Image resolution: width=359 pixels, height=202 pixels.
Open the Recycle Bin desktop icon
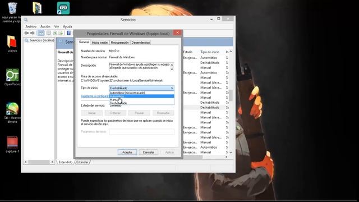click(12, 8)
